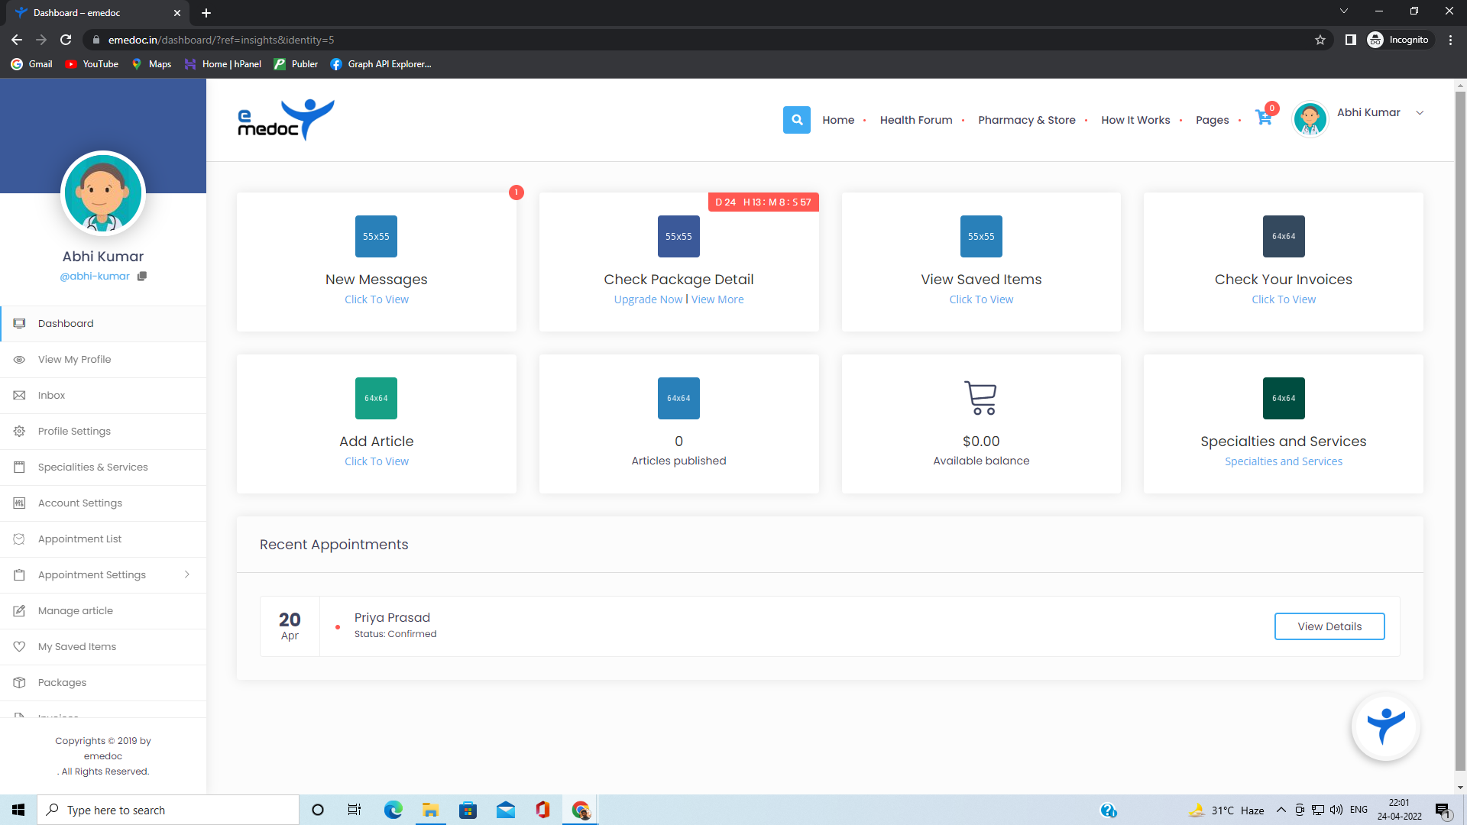Click the floating emedoc chat button
This screenshot has width=1467, height=825.
point(1385,726)
